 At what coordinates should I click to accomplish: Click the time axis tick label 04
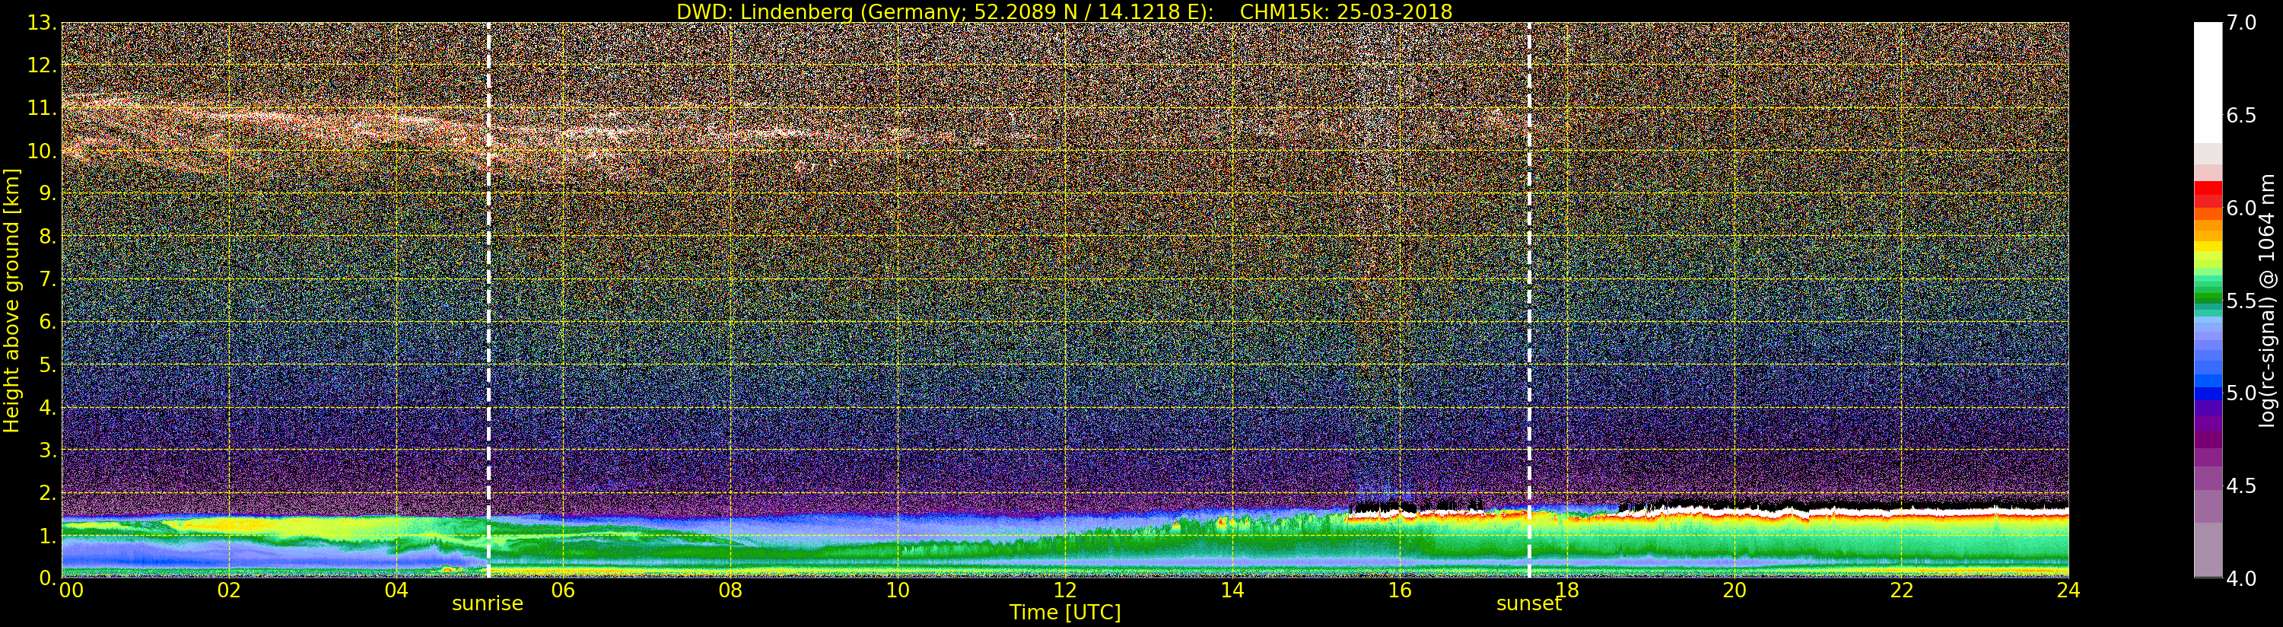coord(396,590)
